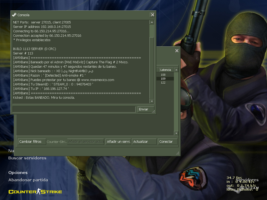
Task: Click the Añadir un servidor button
Action: tap(118, 141)
